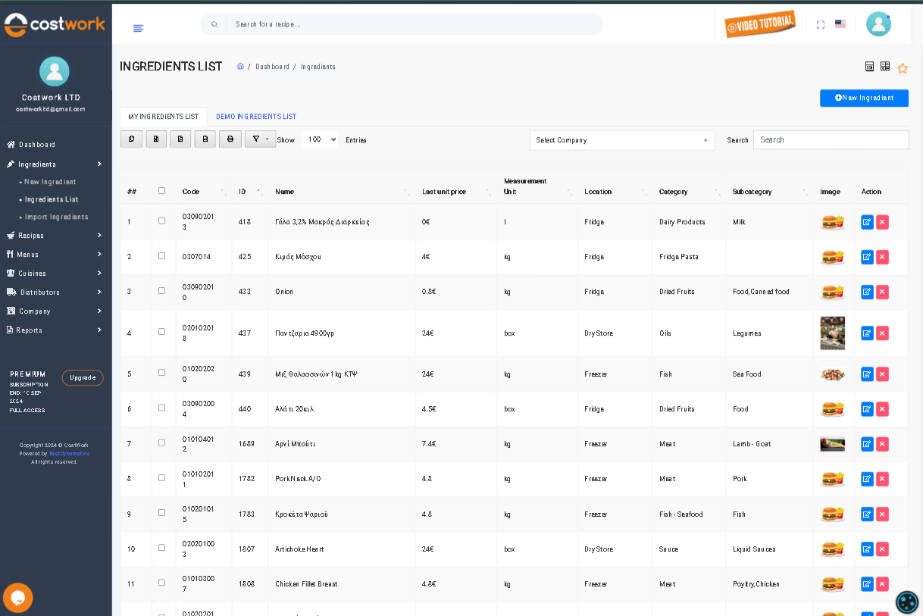
Task: Switch to Demo Ingredients List tab
Action: tap(256, 117)
